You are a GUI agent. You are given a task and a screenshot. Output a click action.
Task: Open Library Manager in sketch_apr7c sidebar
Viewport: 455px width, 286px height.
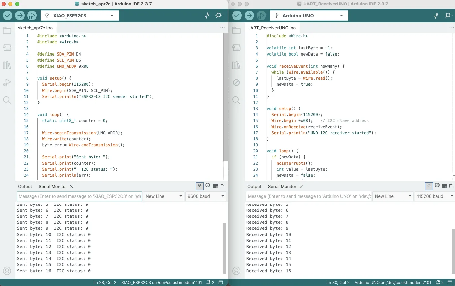tap(7, 65)
